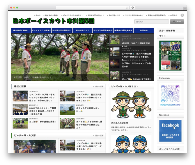The image size is (195, 165).
Task: Select the blue ワクワク自然体験あそ navigation tab
Action: pyautogui.click(x=103, y=30)
